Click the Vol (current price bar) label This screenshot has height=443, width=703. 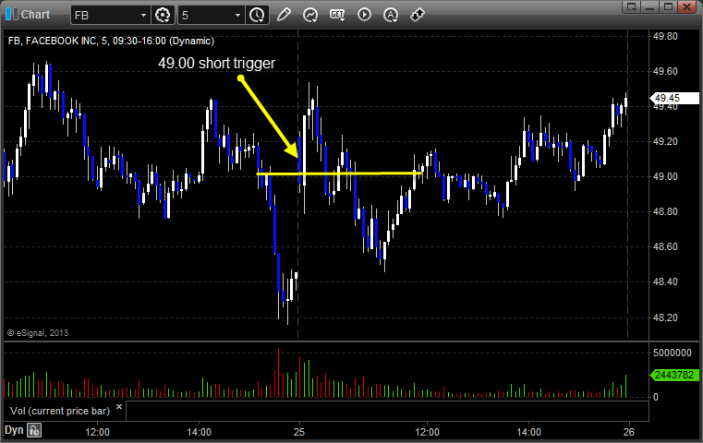tap(60, 411)
